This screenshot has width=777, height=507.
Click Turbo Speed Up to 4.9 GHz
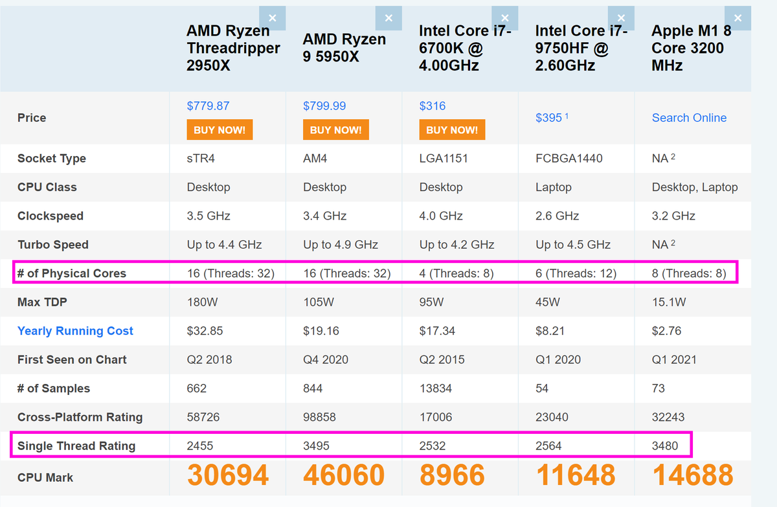click(341, 245)
